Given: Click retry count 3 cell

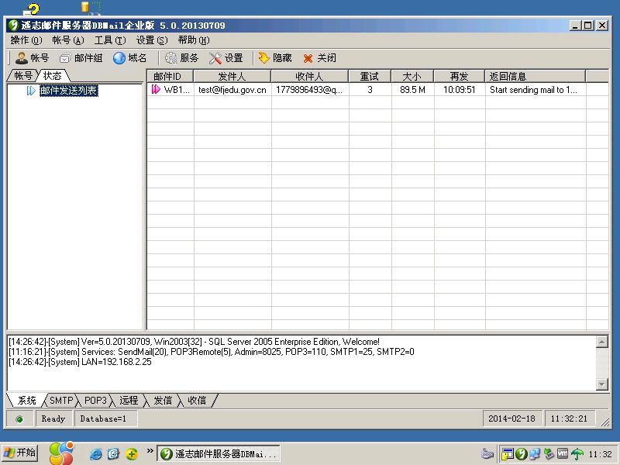Looking at the screenshot, I should (370, 90).
